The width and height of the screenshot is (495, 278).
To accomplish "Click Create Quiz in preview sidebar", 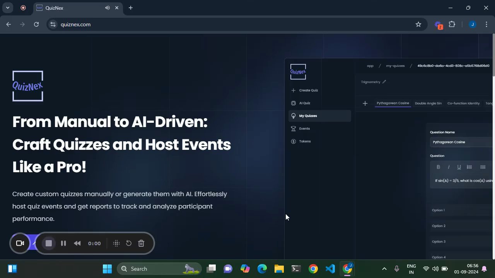I will [x=304, y=90].
